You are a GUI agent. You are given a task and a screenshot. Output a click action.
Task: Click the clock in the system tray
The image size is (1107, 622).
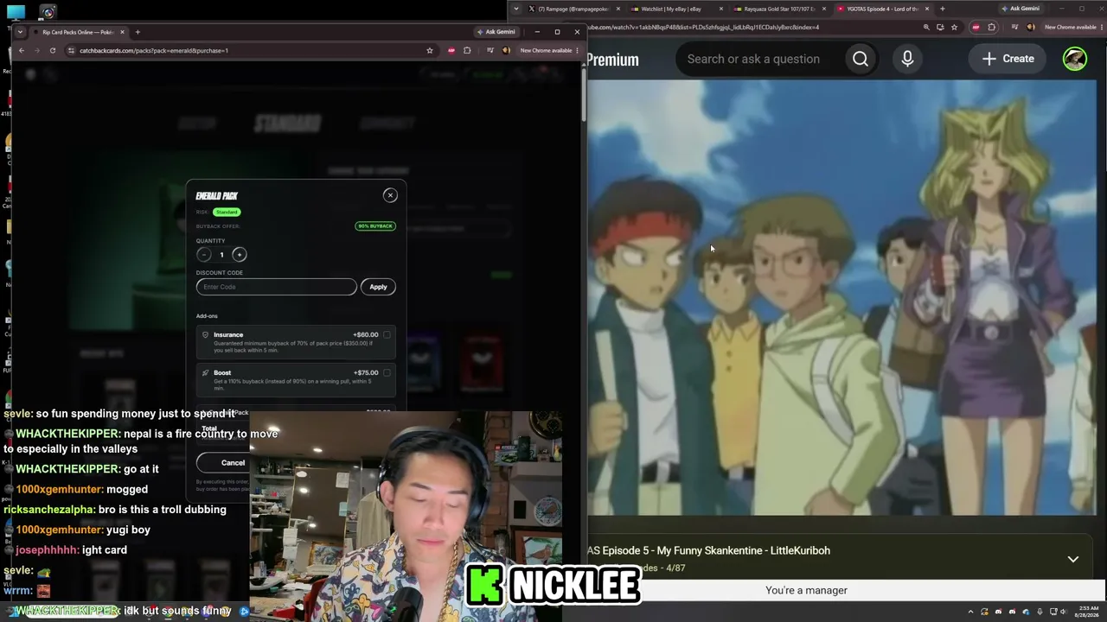coord(1086,612)
